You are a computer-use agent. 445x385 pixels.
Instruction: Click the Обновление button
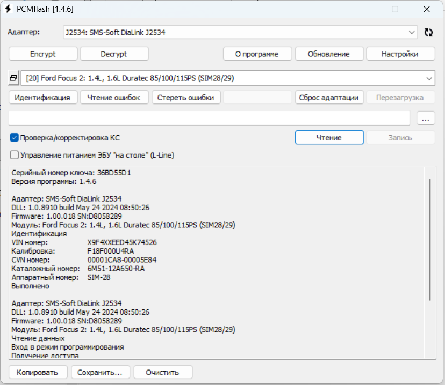328,54
